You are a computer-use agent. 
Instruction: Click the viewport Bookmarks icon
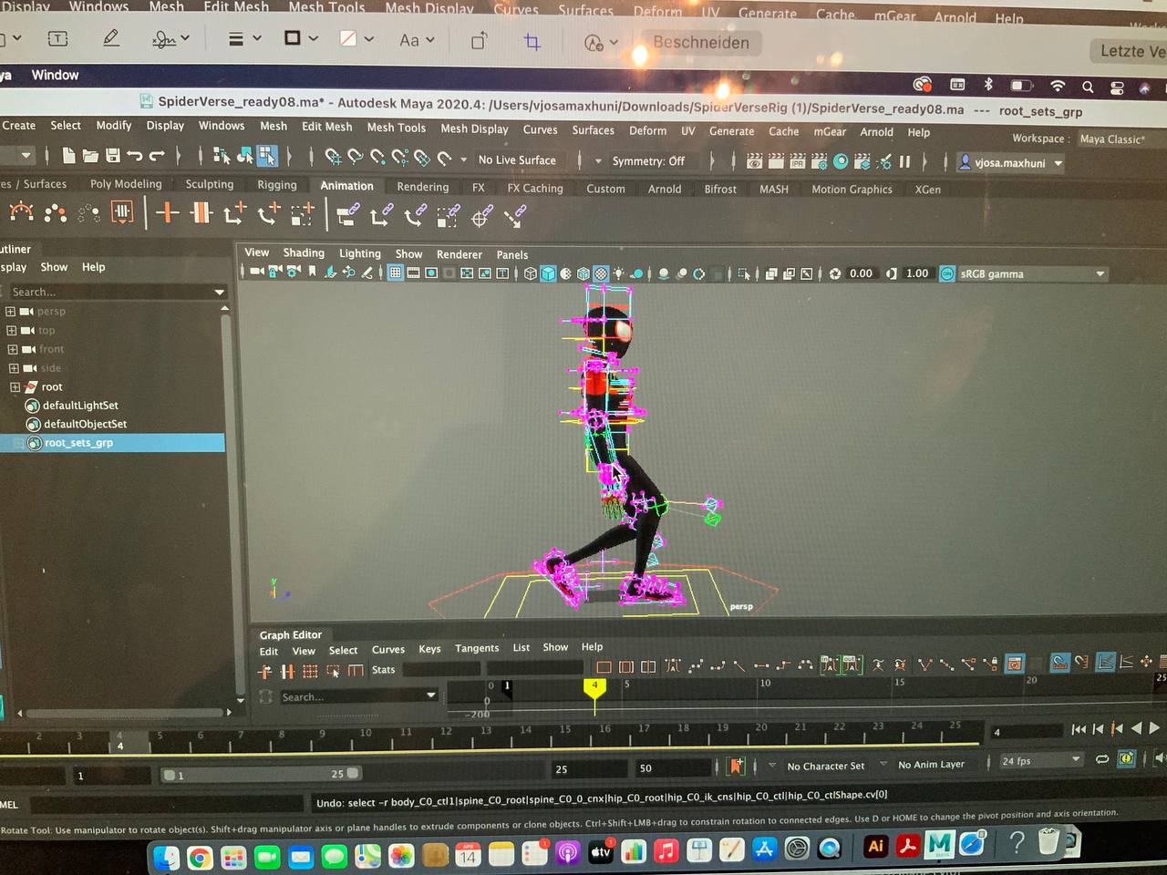(313, 272)
